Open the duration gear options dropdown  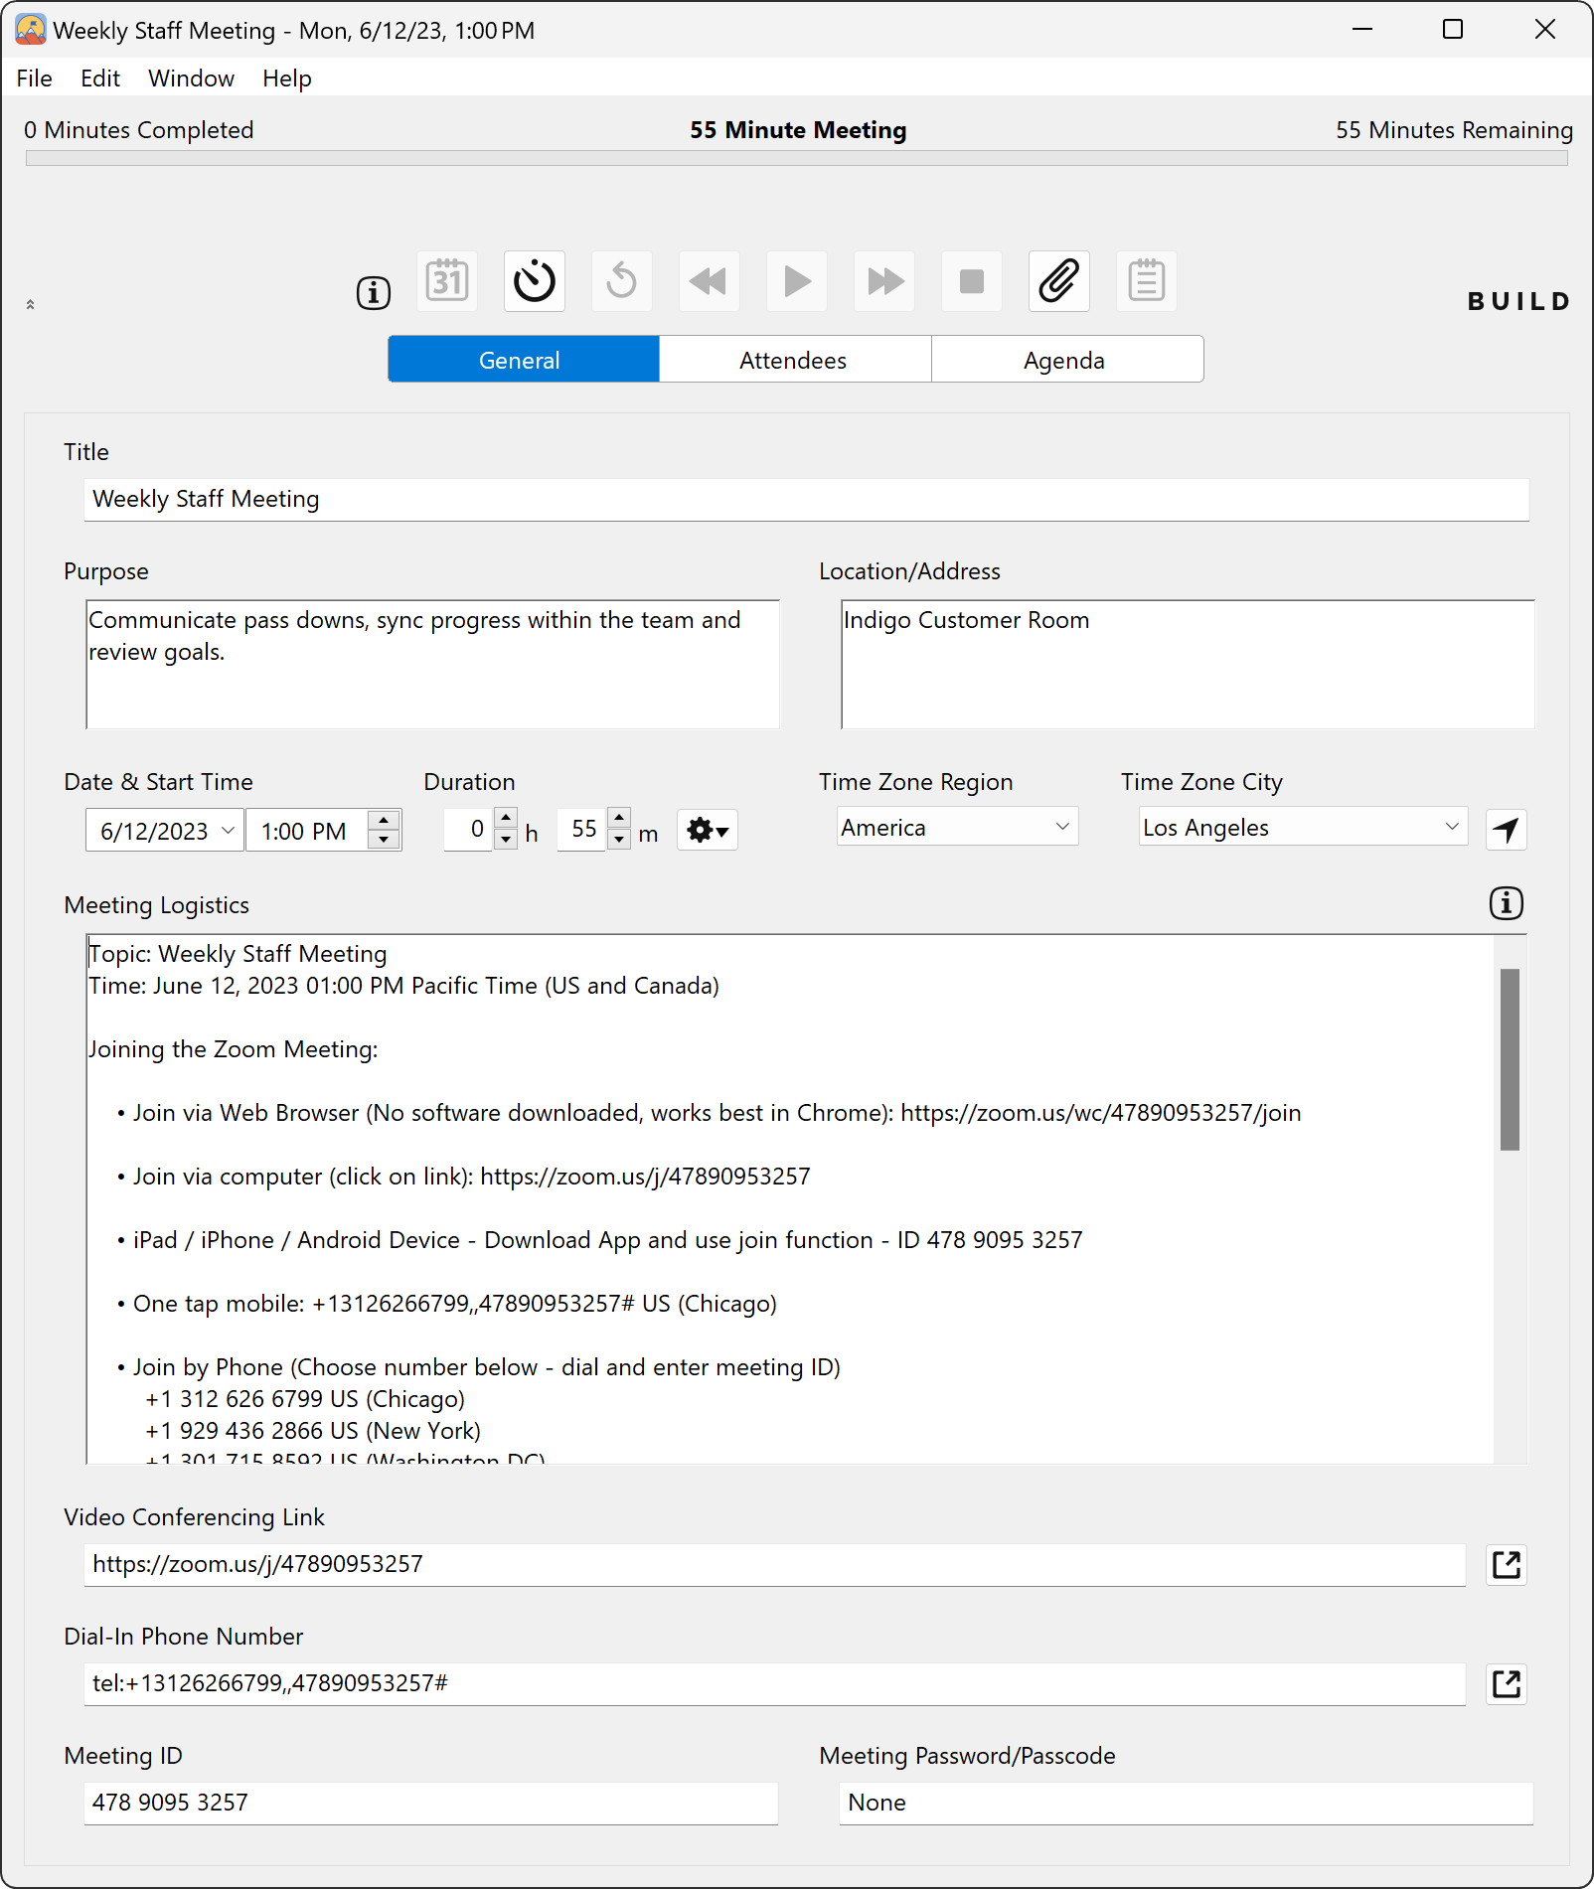tap(708, 830)
